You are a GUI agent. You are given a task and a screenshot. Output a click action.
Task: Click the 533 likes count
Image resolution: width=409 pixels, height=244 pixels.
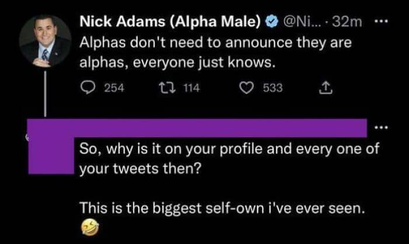tap(273, 88)
